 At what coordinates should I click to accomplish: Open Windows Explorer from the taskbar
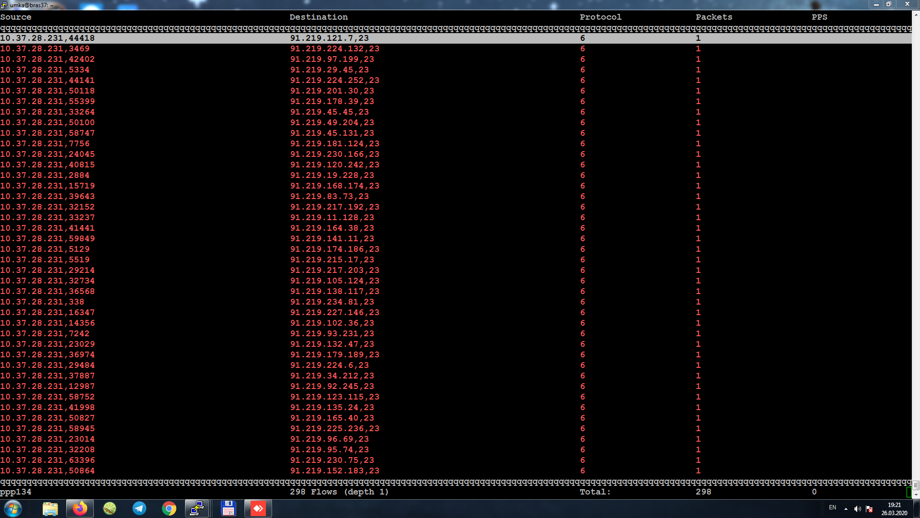click(x=50, y=508)
